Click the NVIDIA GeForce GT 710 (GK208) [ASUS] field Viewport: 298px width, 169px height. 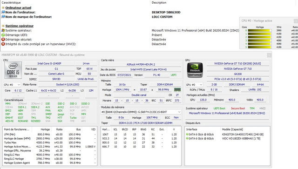tap(238, 63)
